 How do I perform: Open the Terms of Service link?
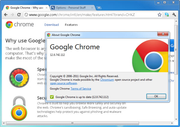click(x=81, y=89)
